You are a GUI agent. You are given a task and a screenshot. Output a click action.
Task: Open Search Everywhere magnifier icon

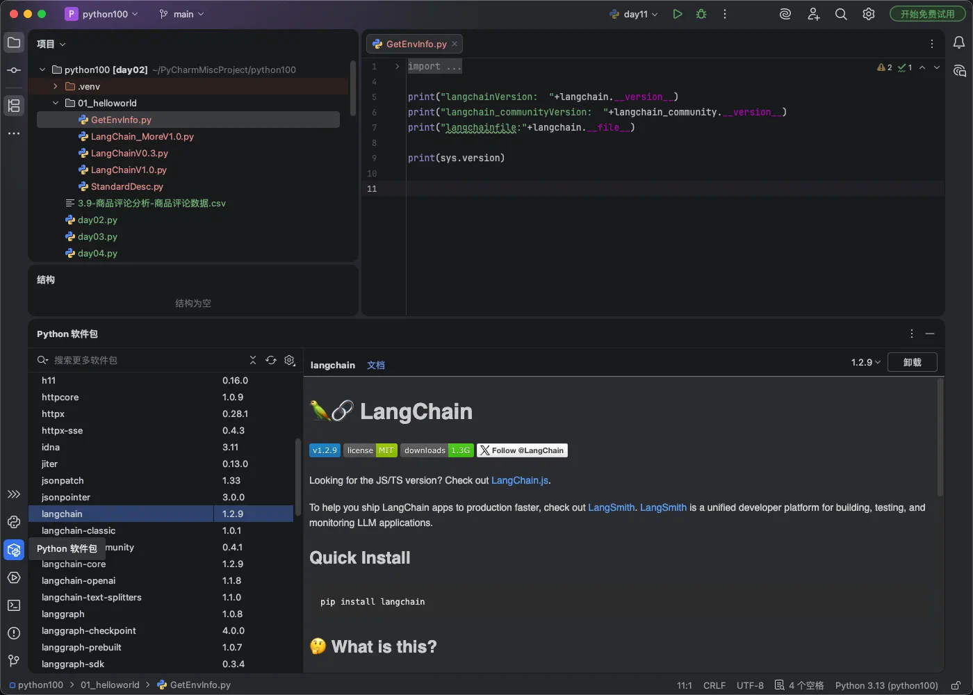pos(841,14)
